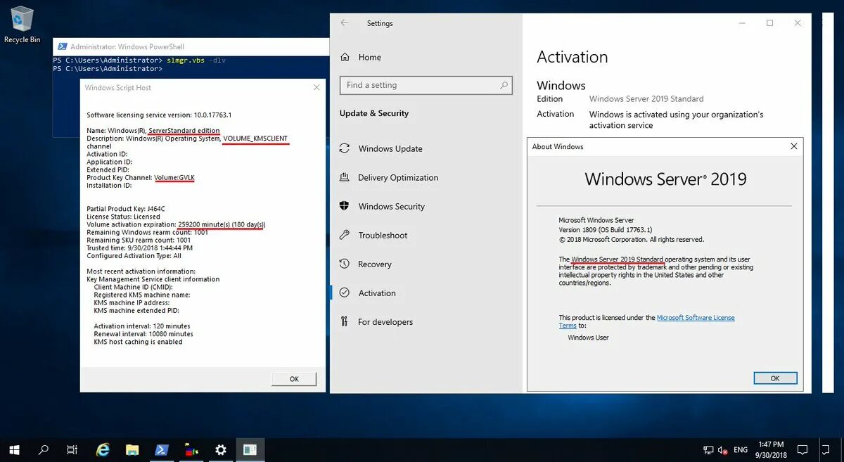The image size is (844, 462).
Task: Click 'Remaining Windows rearm count: 1001' line
Action: pyautogui.click(x=148, y=232)
